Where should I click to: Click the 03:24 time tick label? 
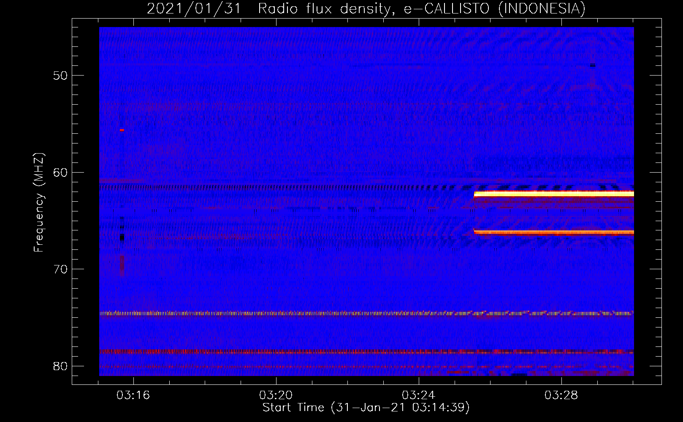click(419, 395)
